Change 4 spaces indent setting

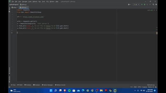tap(145, 87)
